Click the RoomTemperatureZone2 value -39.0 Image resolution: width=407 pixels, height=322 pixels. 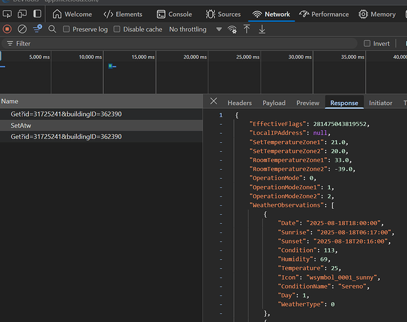(x=343, y=169)
